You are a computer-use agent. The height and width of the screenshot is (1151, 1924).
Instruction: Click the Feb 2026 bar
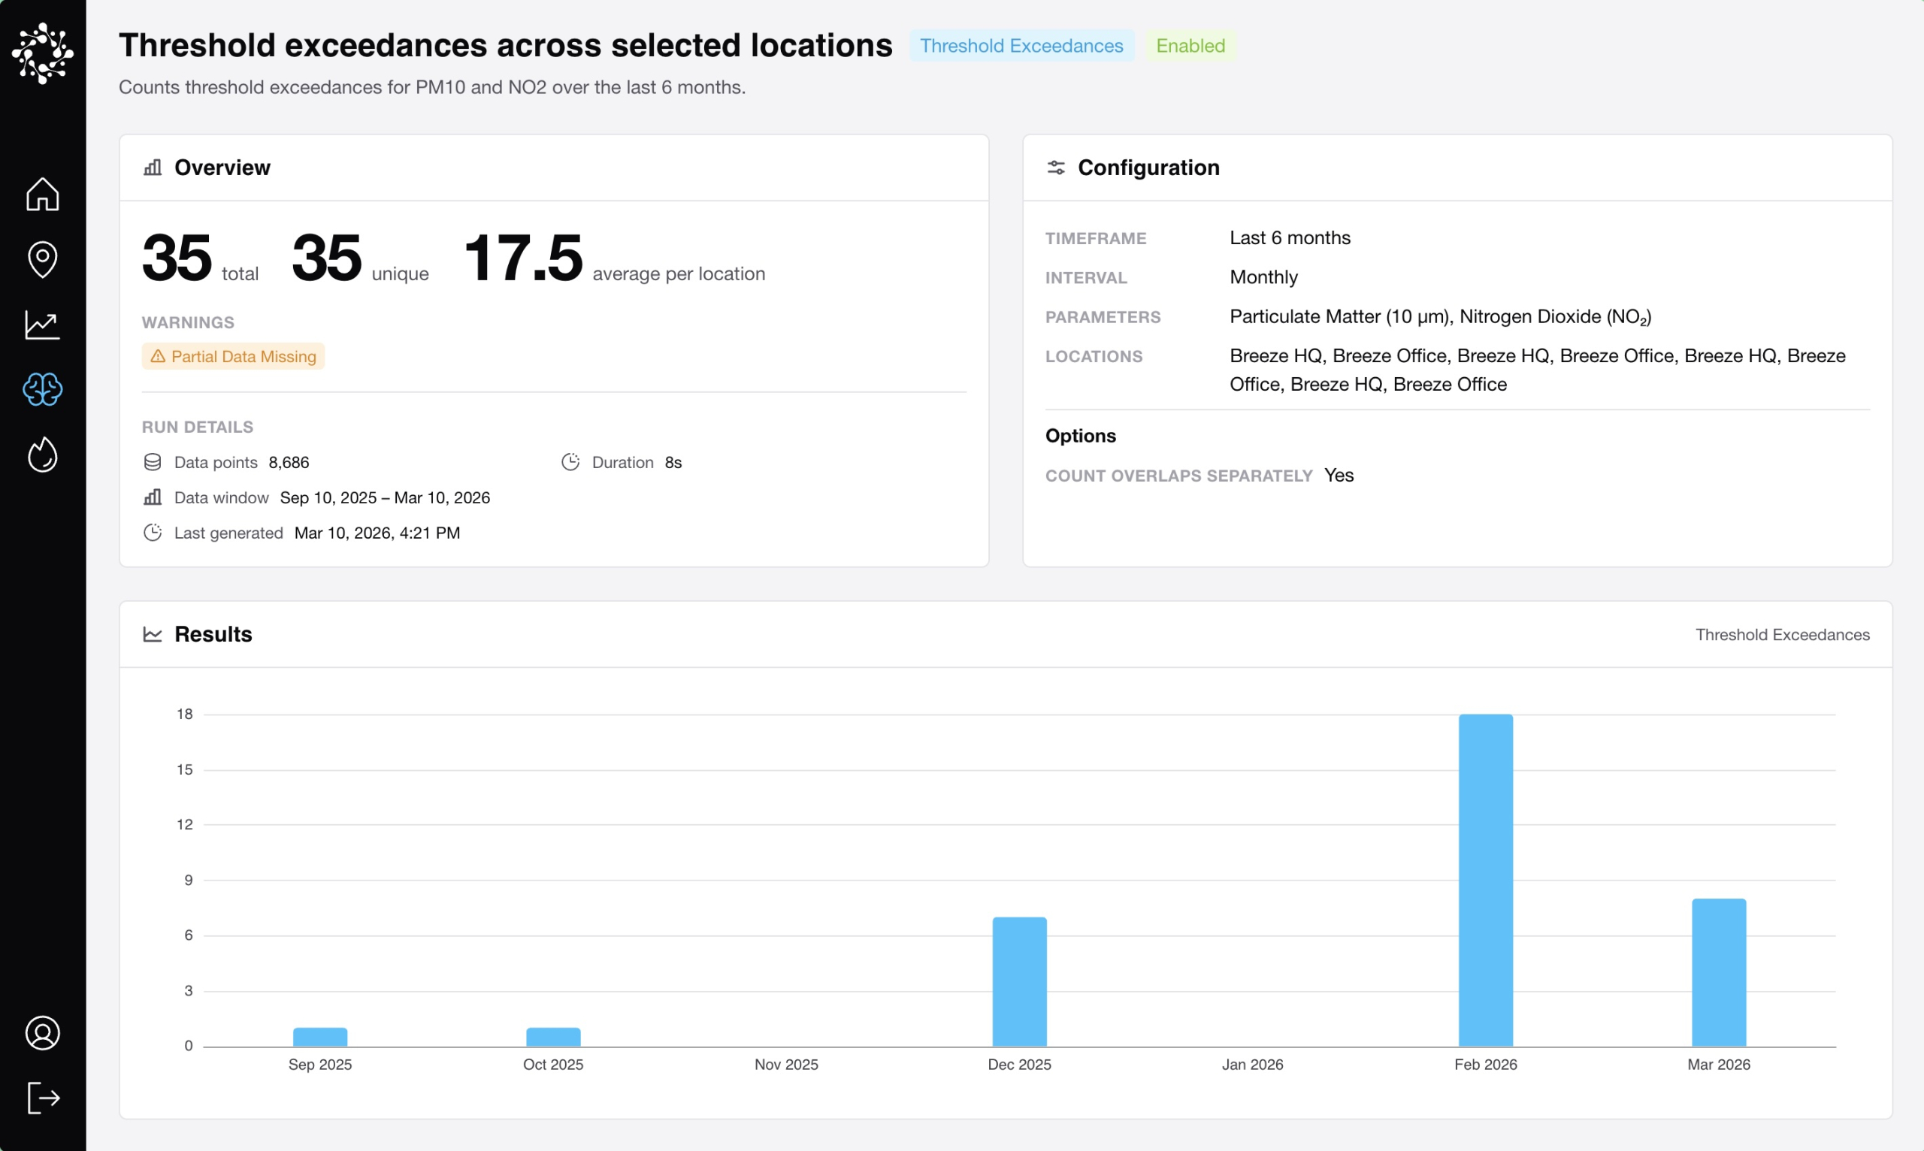[x=1485, y=880]
